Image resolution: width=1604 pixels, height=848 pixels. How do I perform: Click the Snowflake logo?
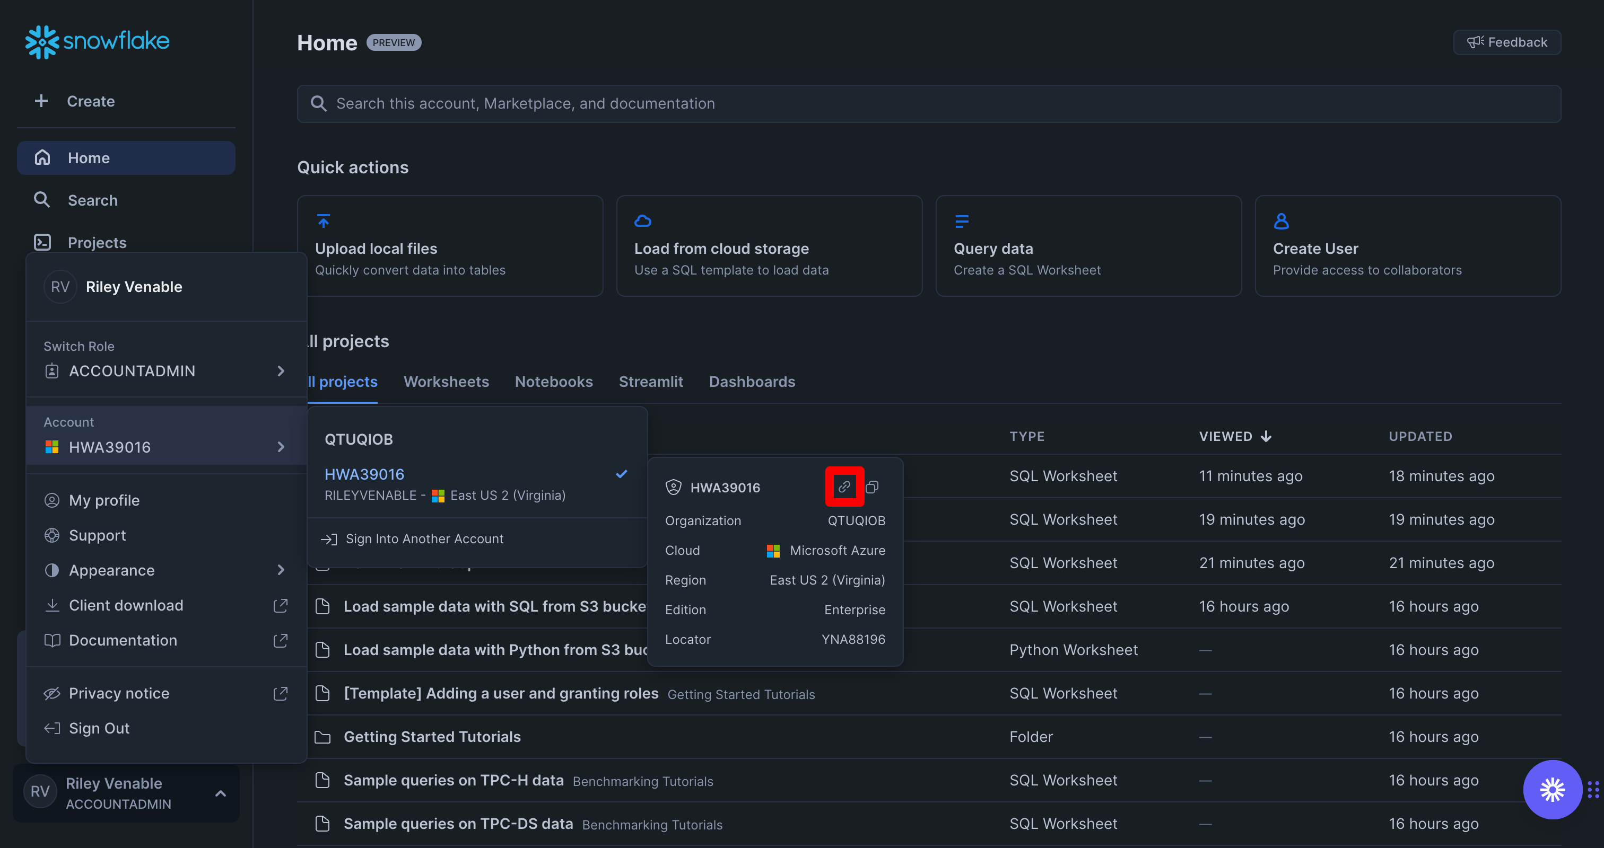tap(97, 42)
